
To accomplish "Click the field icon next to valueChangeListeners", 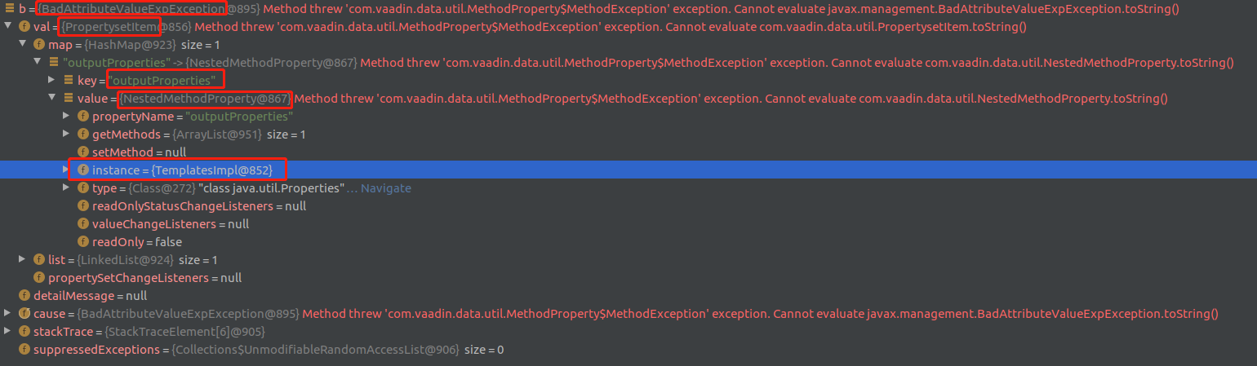I will click(x=83, y=224).
